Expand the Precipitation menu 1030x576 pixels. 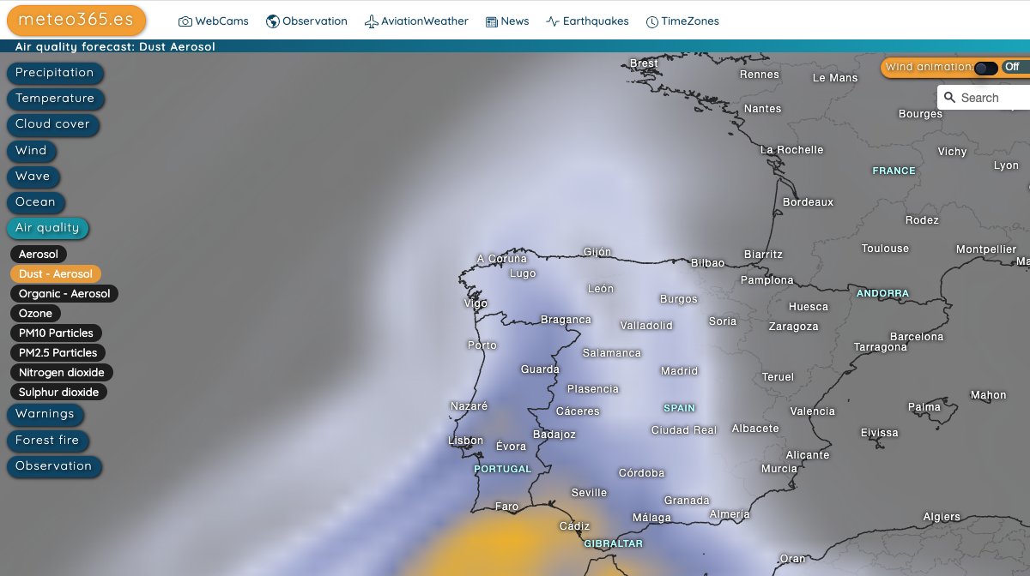pos(55,73)
